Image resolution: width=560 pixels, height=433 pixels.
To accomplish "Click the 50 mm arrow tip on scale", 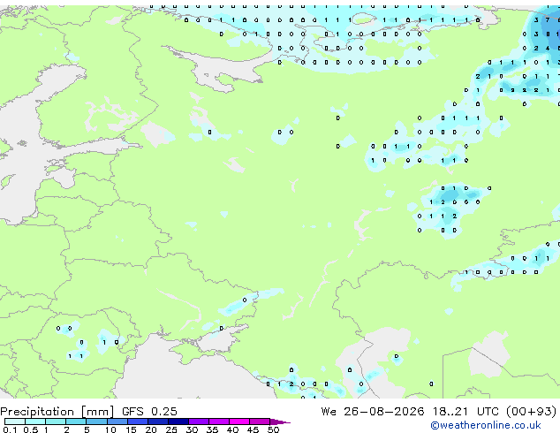I will coord(280,422).
